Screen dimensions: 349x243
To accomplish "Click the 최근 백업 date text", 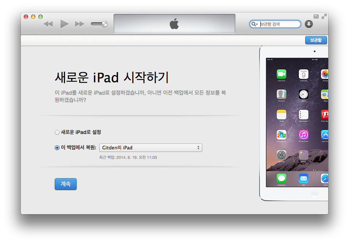I will (128, 157).
